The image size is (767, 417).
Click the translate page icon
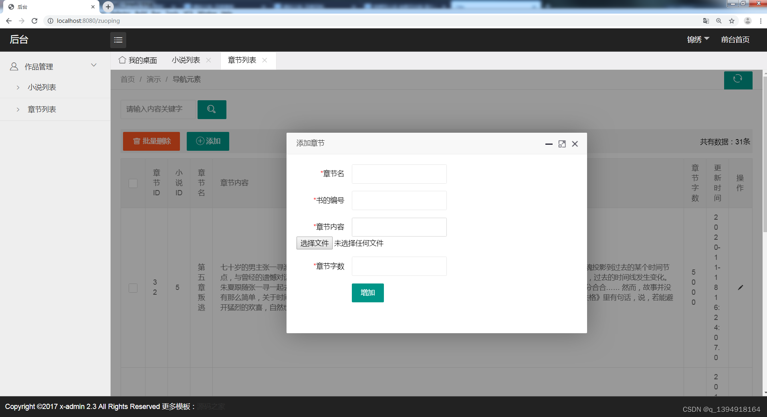[x=706, y=21]
